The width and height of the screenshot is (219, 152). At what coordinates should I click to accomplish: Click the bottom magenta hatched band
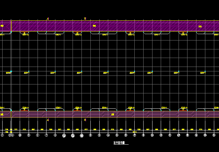143,114
